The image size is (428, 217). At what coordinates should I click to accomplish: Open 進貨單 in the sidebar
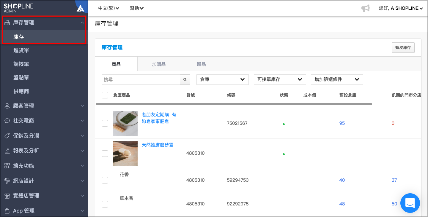[x=21, y=50]
